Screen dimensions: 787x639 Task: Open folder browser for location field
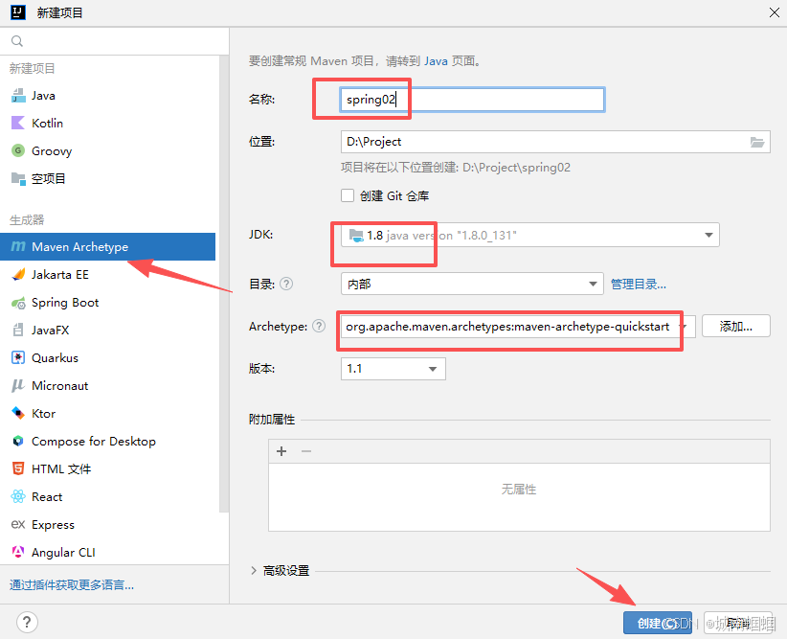(757, 142)
